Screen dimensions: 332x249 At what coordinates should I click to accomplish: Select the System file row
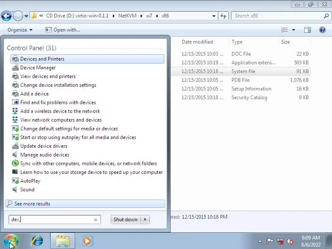tap(241, 71)
